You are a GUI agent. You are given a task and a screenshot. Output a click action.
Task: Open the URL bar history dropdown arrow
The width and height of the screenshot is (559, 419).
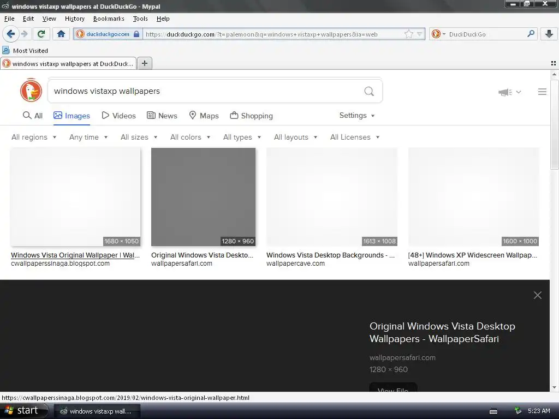coord(420,34)
